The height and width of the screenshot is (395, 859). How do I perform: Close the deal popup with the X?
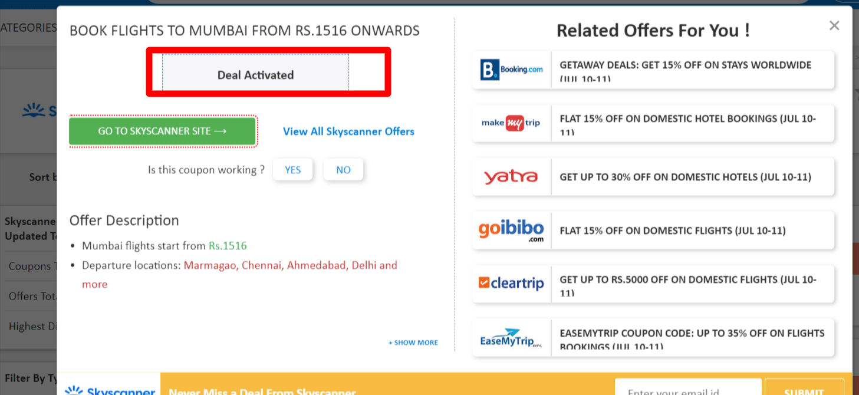click(x=834, y=25)
